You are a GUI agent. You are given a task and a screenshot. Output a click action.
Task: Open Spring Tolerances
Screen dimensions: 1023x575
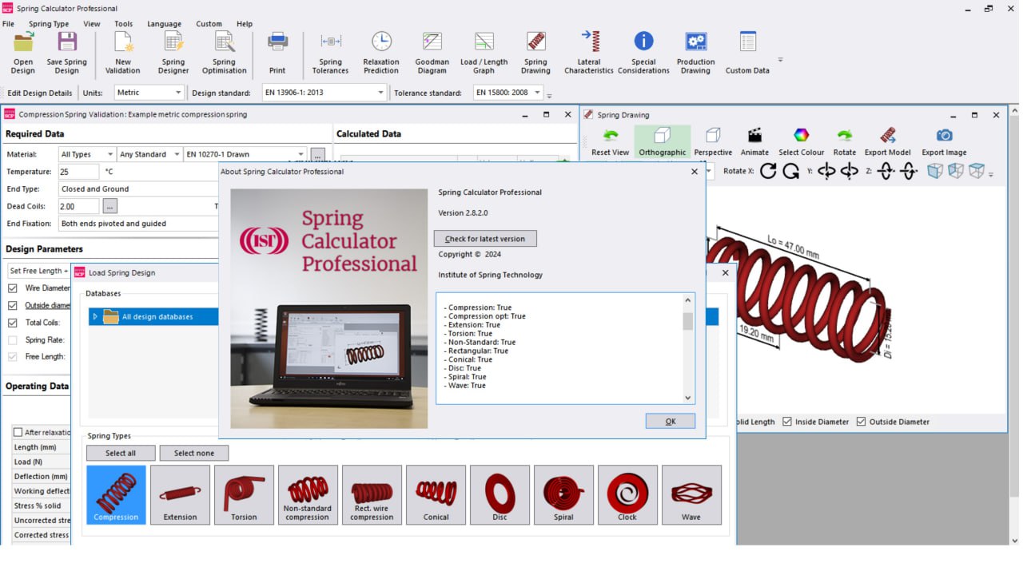pyautogui.click(x=330, y=54)
